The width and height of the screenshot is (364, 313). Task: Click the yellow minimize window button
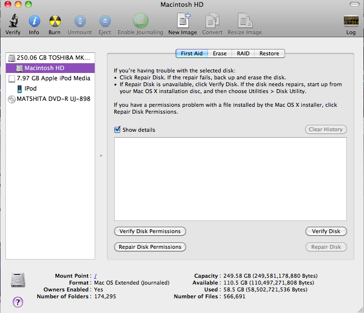18,4
